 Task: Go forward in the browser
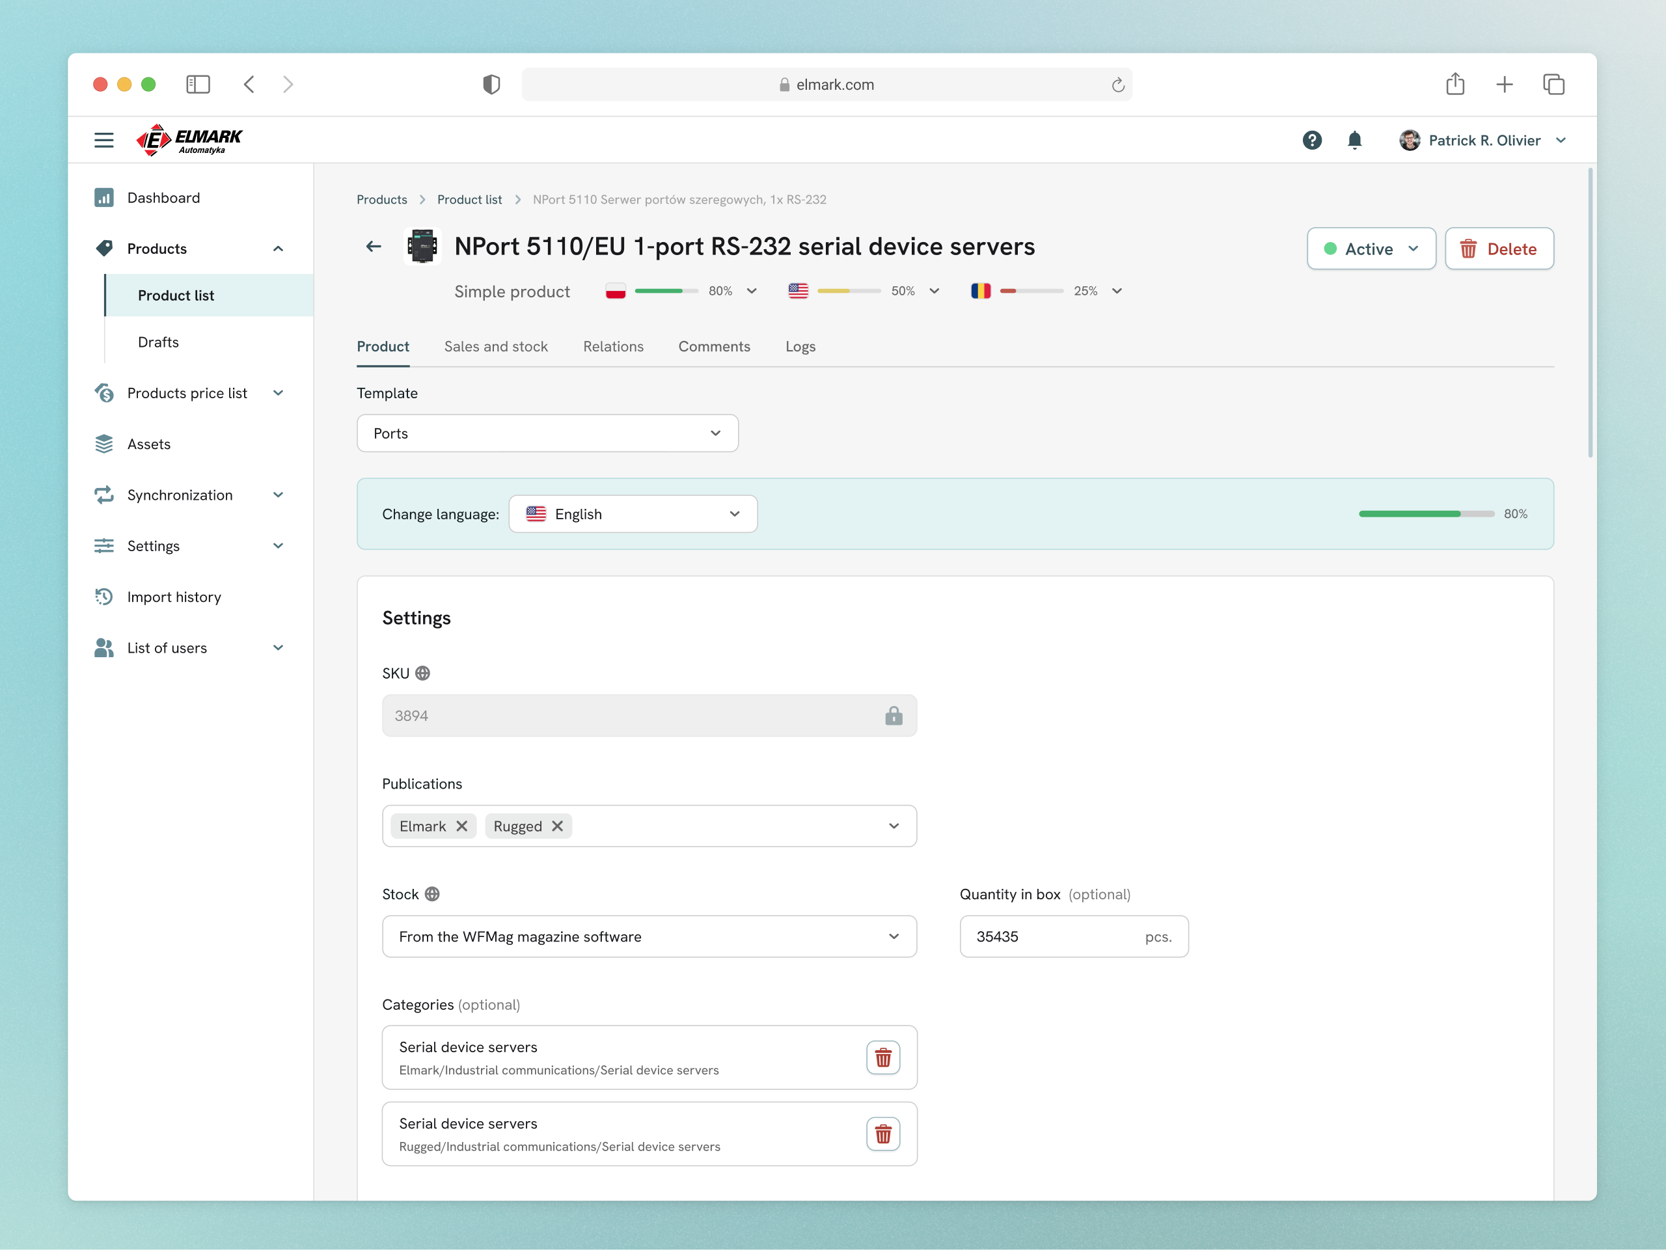pyautogui.click(x=288, y=85)
